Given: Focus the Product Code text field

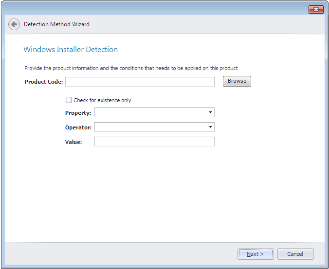Looking at the screenshot, I should tap(140, 82).
